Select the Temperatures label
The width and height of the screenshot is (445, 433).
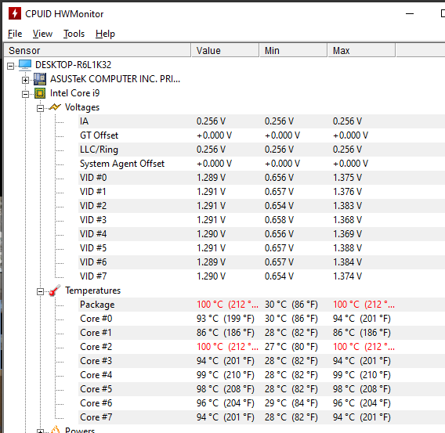92,290
